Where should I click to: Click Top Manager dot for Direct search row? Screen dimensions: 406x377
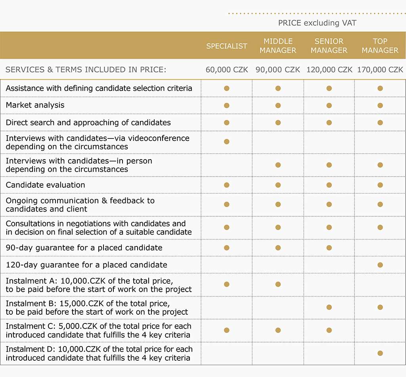[380, 123]
